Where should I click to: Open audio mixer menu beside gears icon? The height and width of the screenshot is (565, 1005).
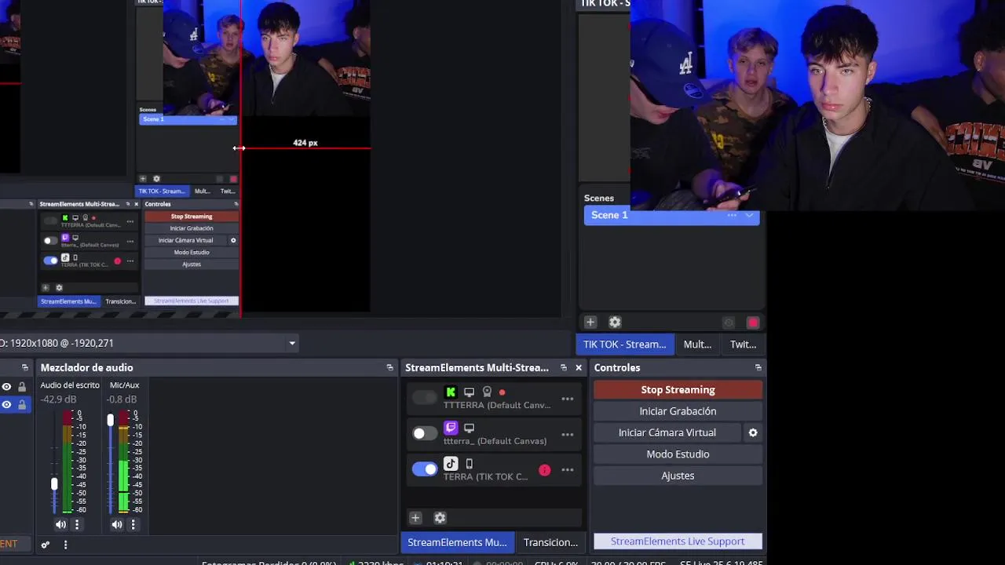[65, 545]
